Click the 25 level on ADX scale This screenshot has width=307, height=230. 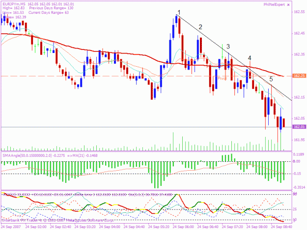[x=295, y=209]
